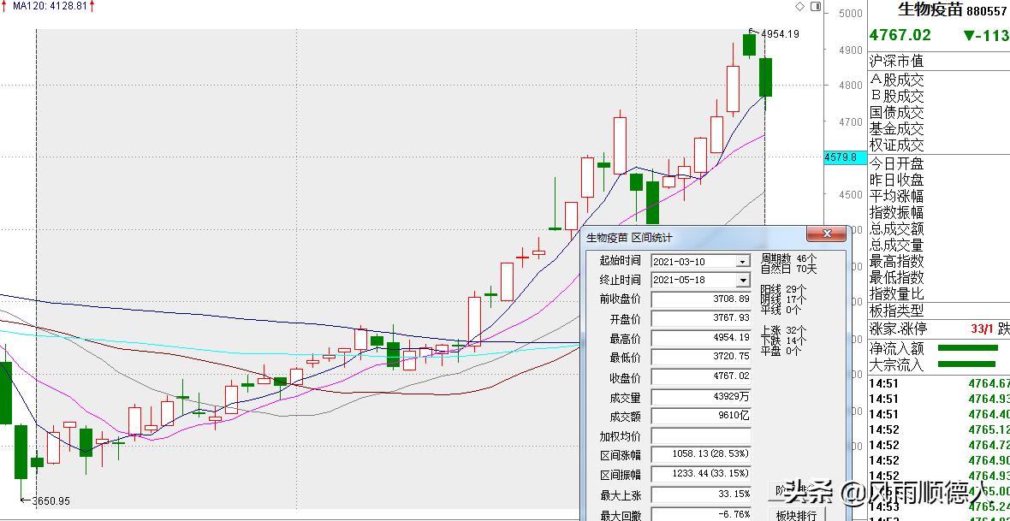Image resolution: width=1010 pixels, height=521 pixels.
Task: Click the tall green candle at the chart top
Action: click(765, 77)
